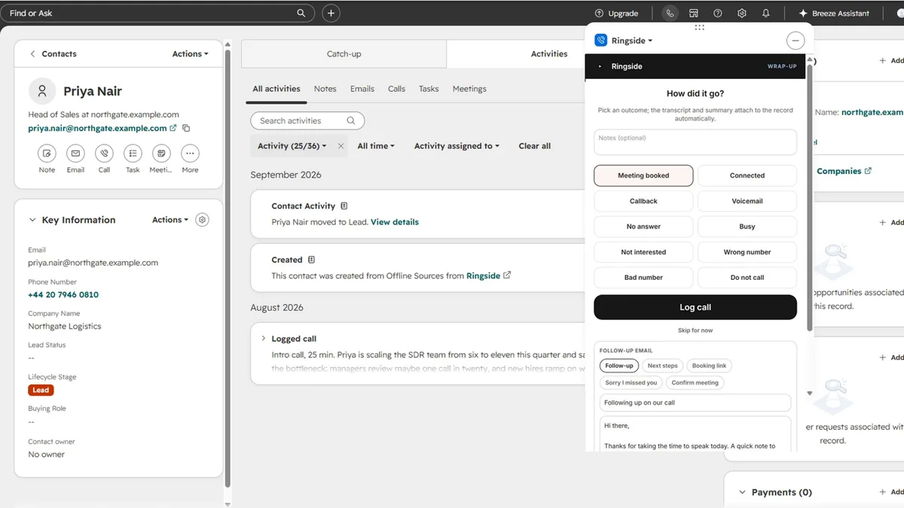Select No answer outcome
Image resolution: width=904 pixels, height=508 pixels.
point(643,227)
